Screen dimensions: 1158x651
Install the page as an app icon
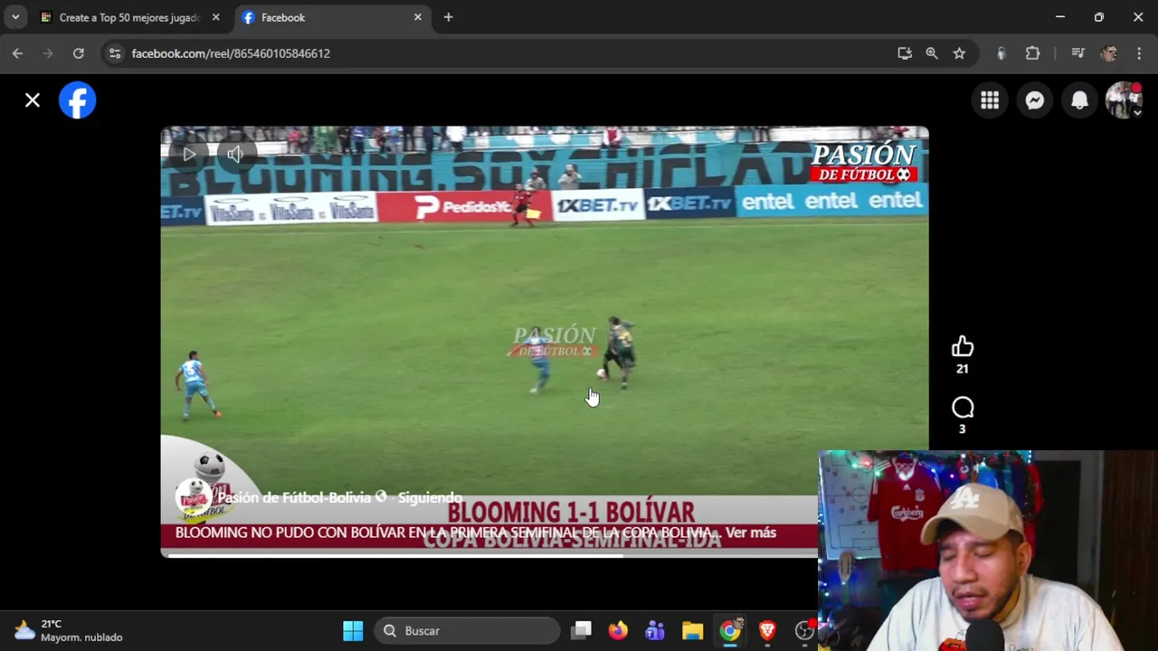pos(905,53)
